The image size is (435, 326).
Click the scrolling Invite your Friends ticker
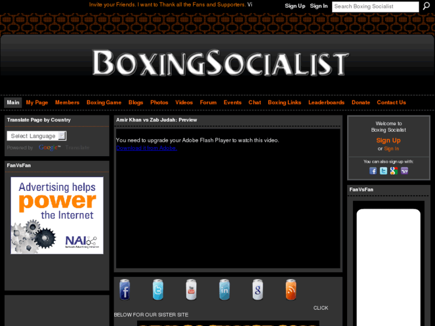171,5
